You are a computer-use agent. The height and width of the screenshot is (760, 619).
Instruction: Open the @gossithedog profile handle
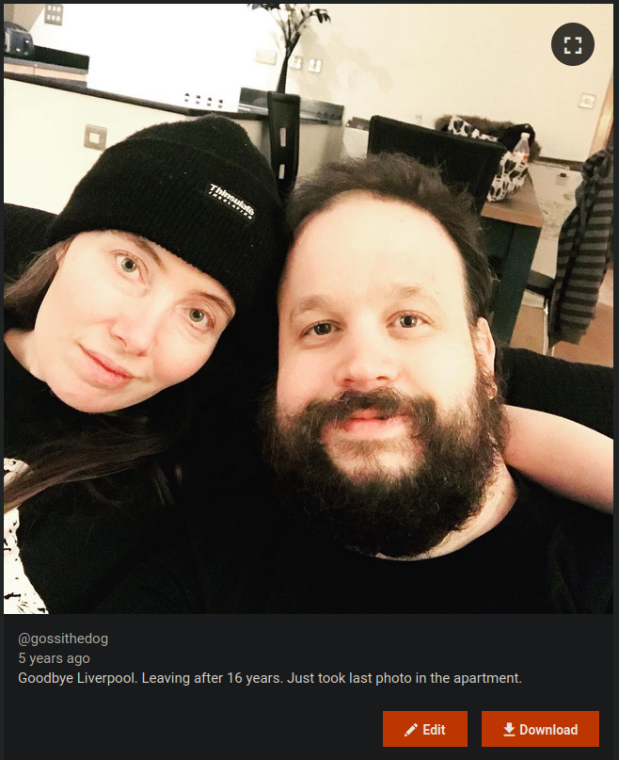click(63, 639)
